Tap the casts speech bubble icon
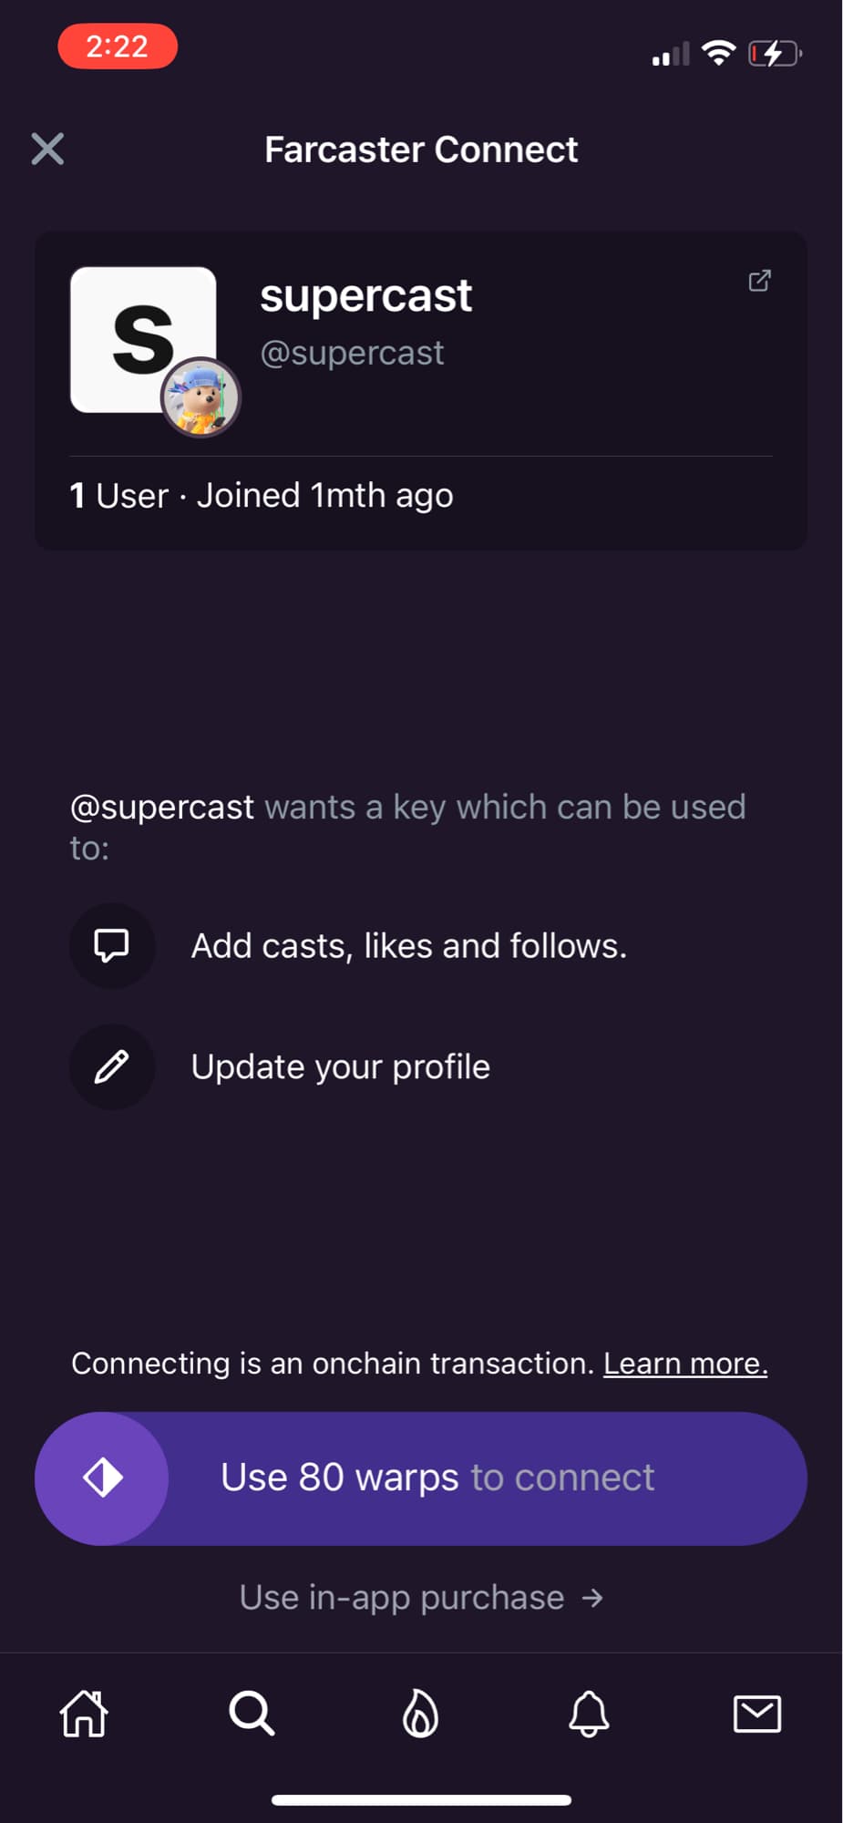Image resolution: width=843 pixels, height=1823 pixels. pos(112,946)
